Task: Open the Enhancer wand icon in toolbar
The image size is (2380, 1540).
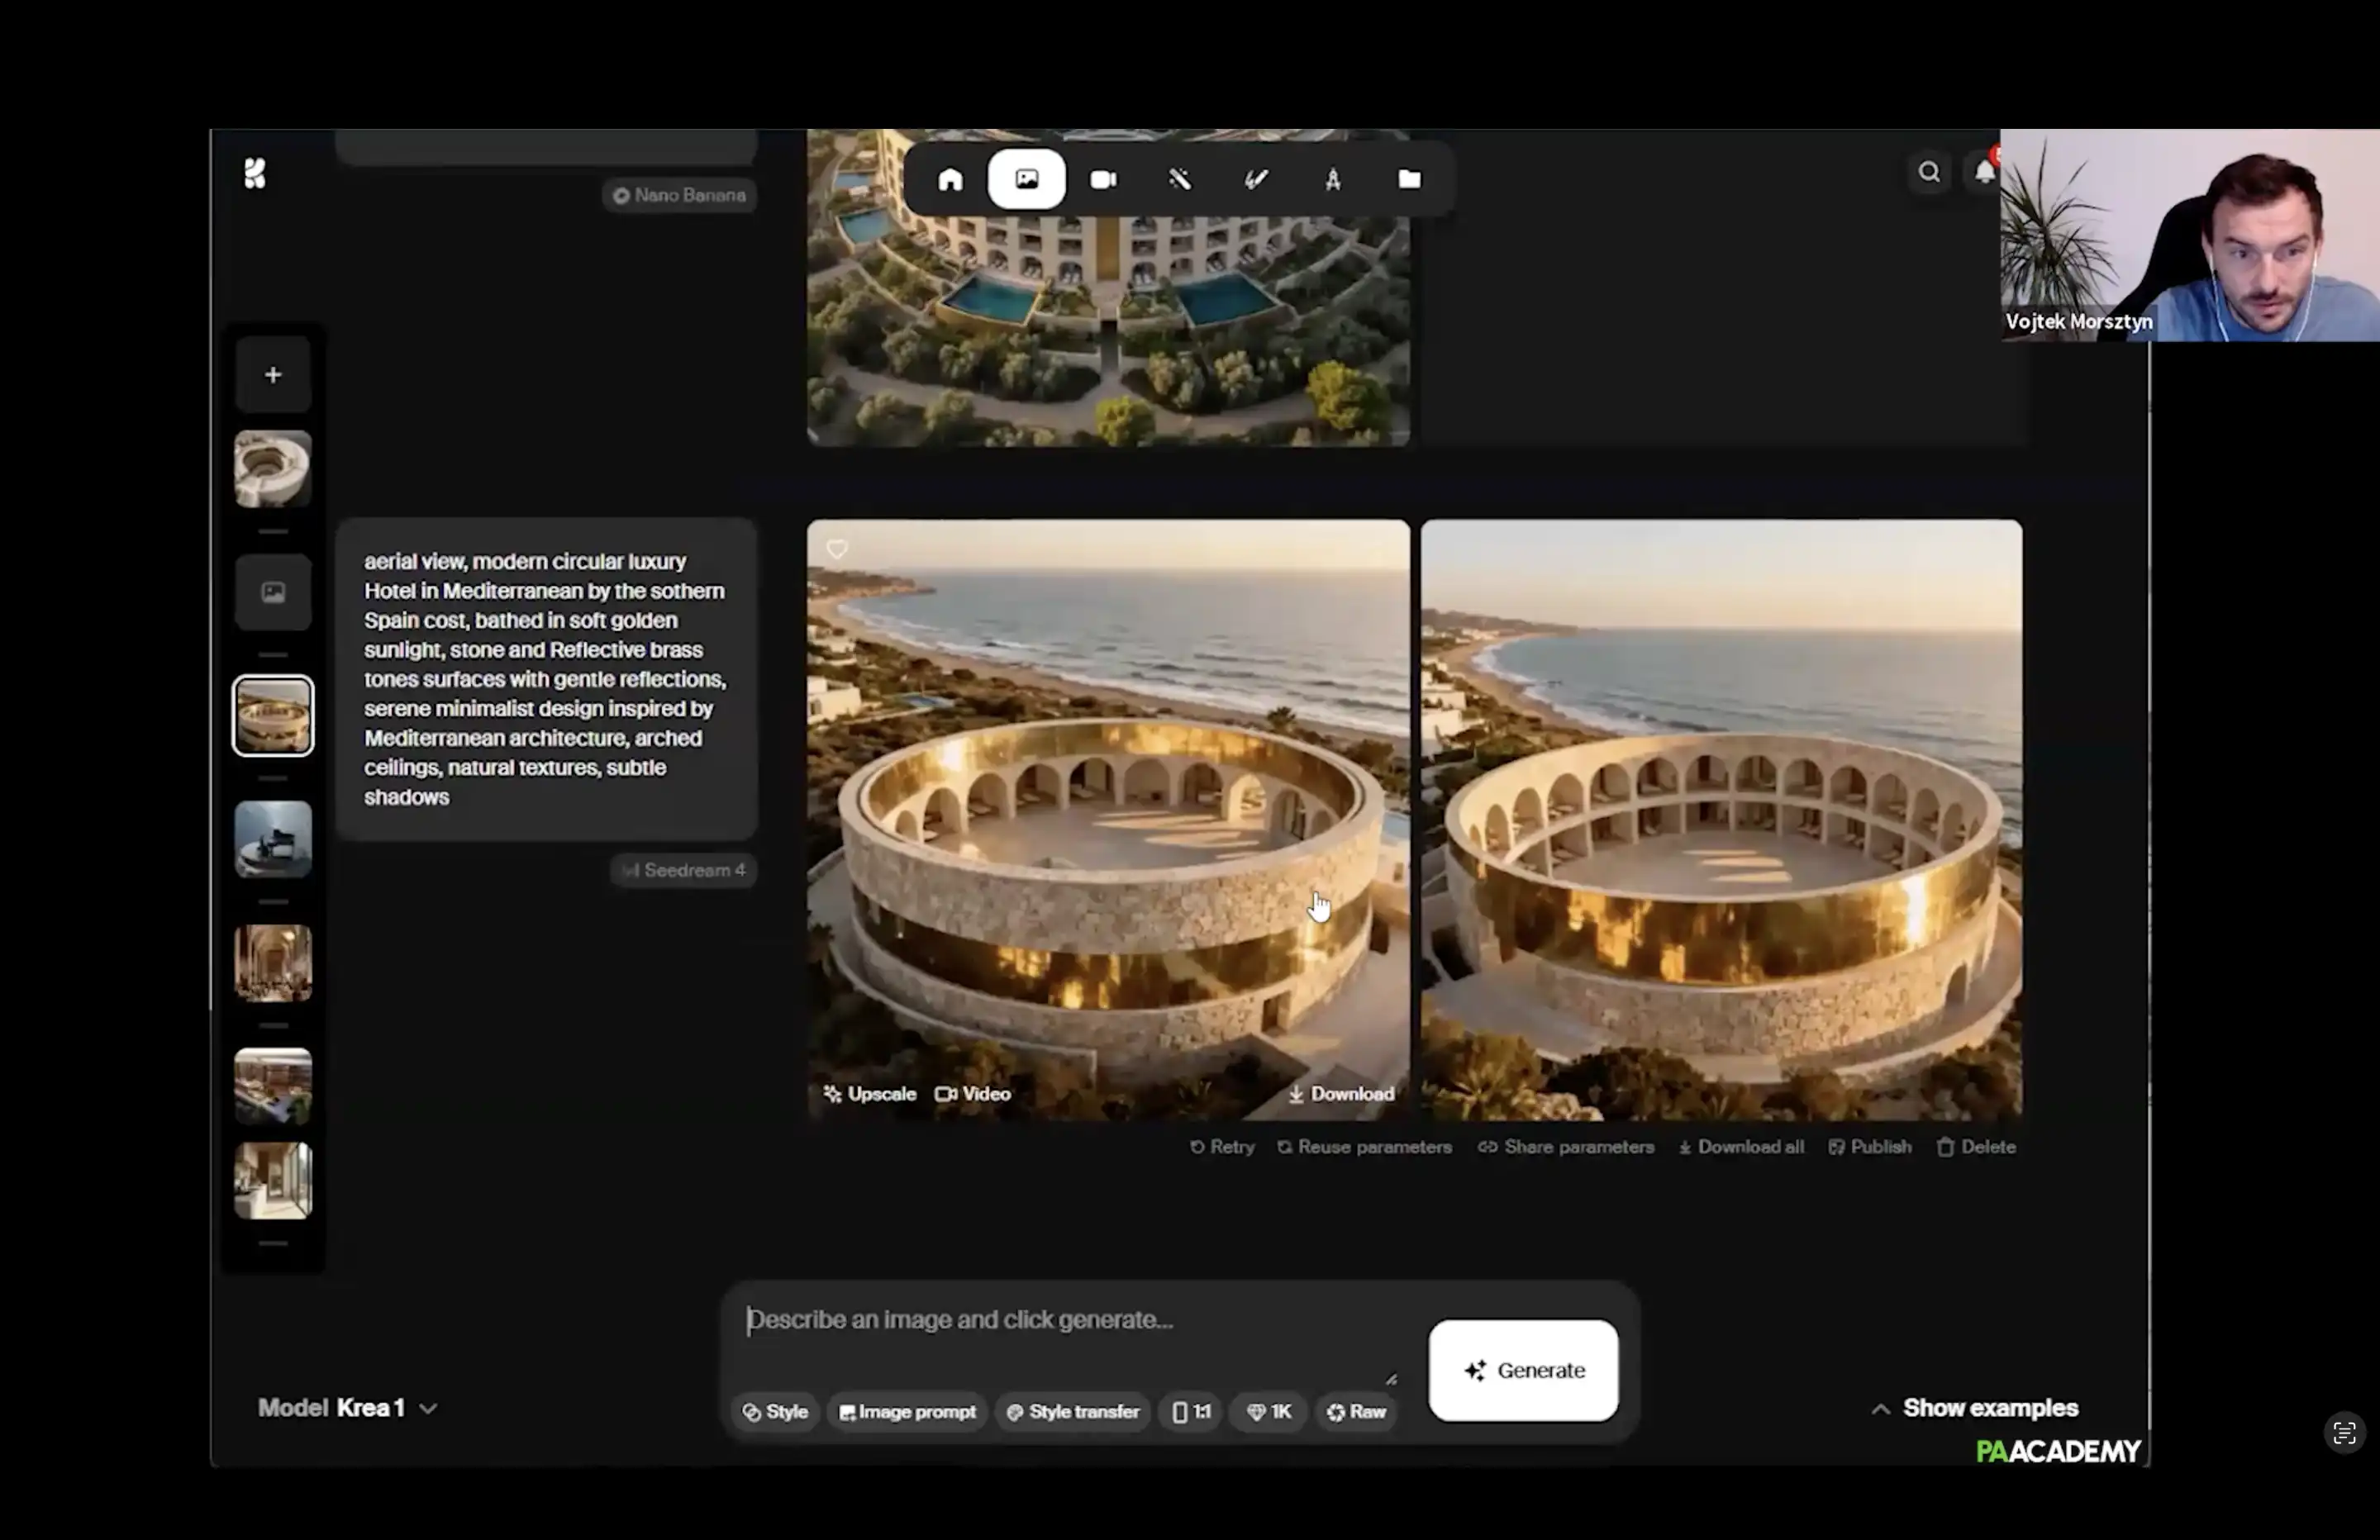Action: point(1180,180)
